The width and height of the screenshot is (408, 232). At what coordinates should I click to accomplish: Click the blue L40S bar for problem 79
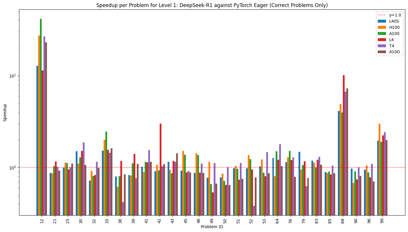point(299,184)
